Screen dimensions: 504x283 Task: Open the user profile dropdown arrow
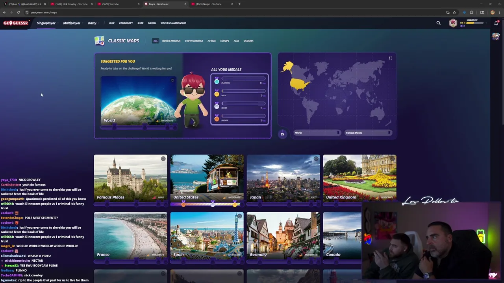(x=487, y=23)
